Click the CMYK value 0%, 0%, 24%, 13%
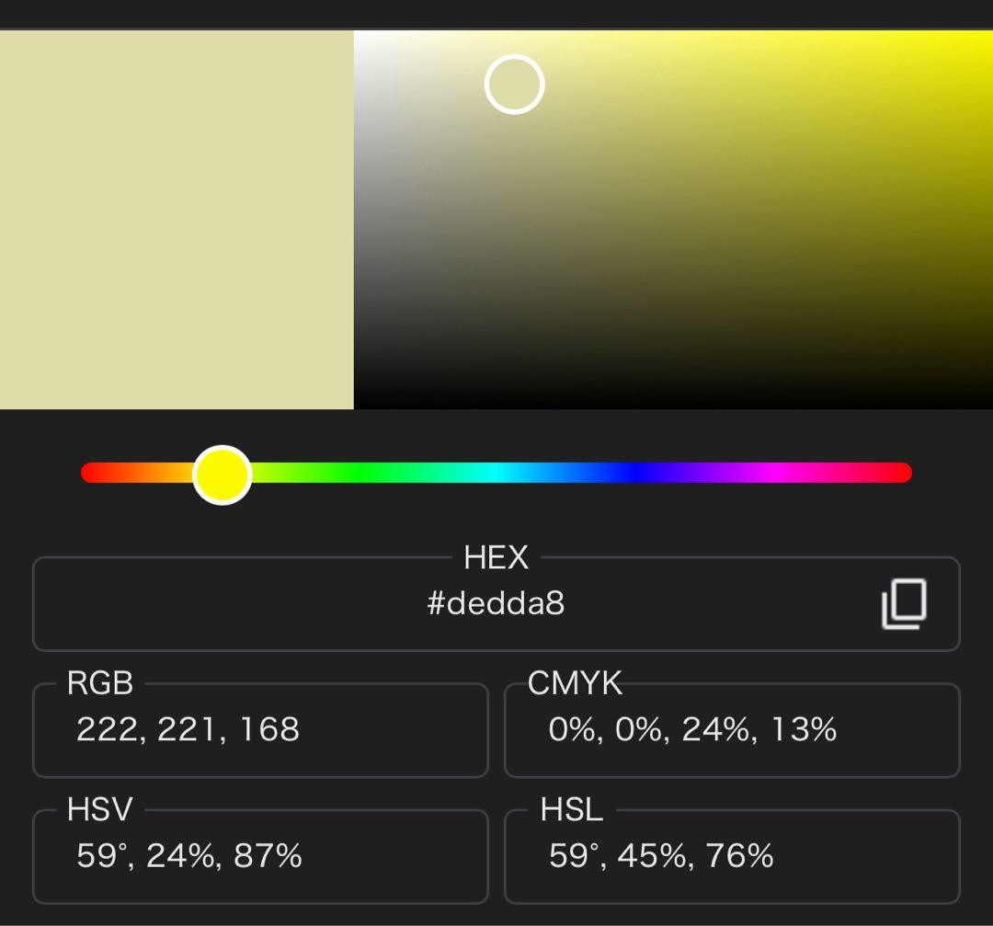Viewport: 993px width, 926px height. (x=692, y=729)
